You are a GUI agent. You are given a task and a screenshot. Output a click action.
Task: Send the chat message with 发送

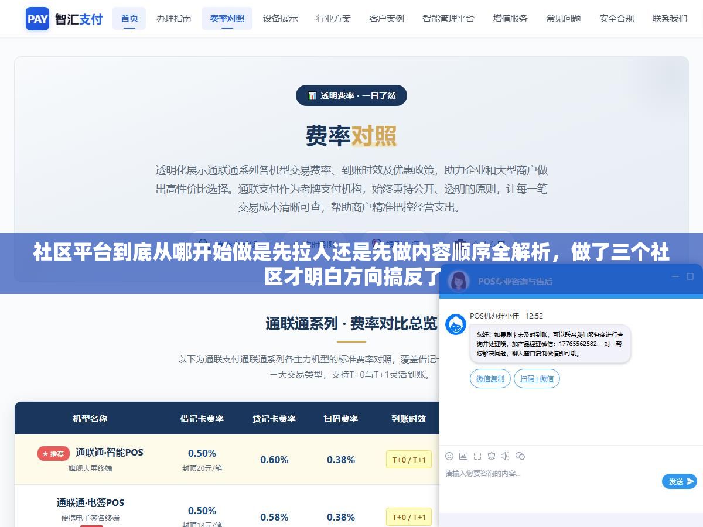(680, 481)
